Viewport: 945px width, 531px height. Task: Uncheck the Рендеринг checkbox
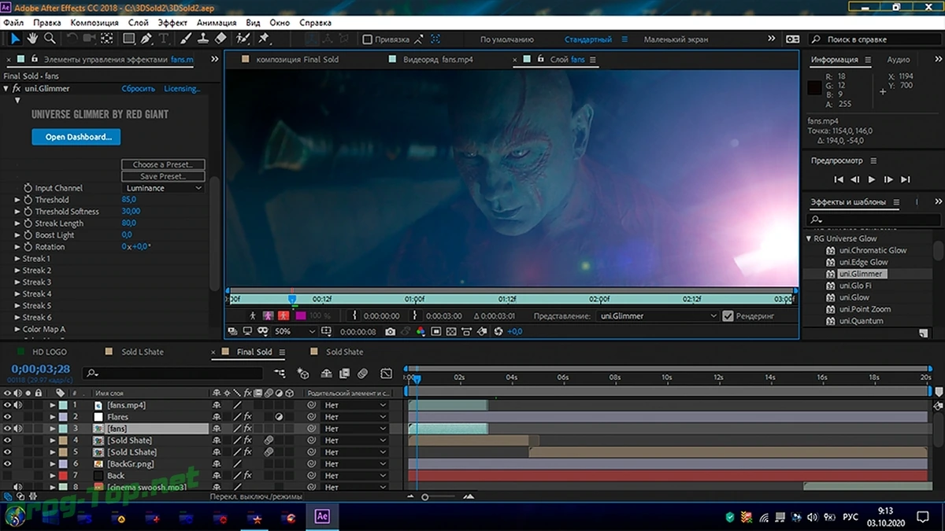tap(728, 316)
